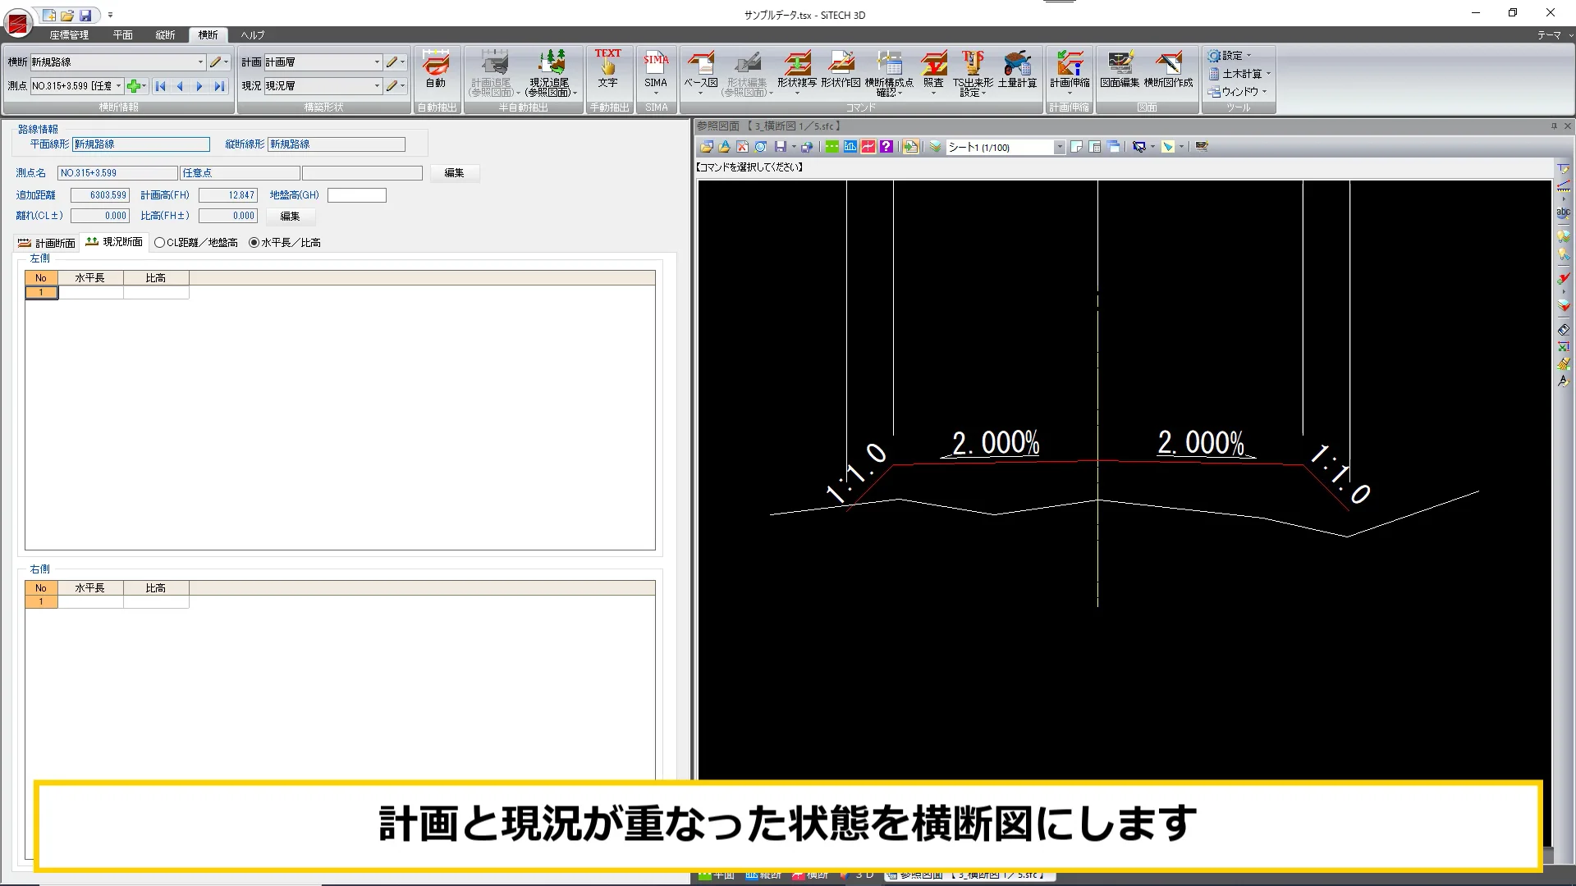Open the ヘルプ ribbon tab
1576x886 pixels.
[x=252, y=35]
